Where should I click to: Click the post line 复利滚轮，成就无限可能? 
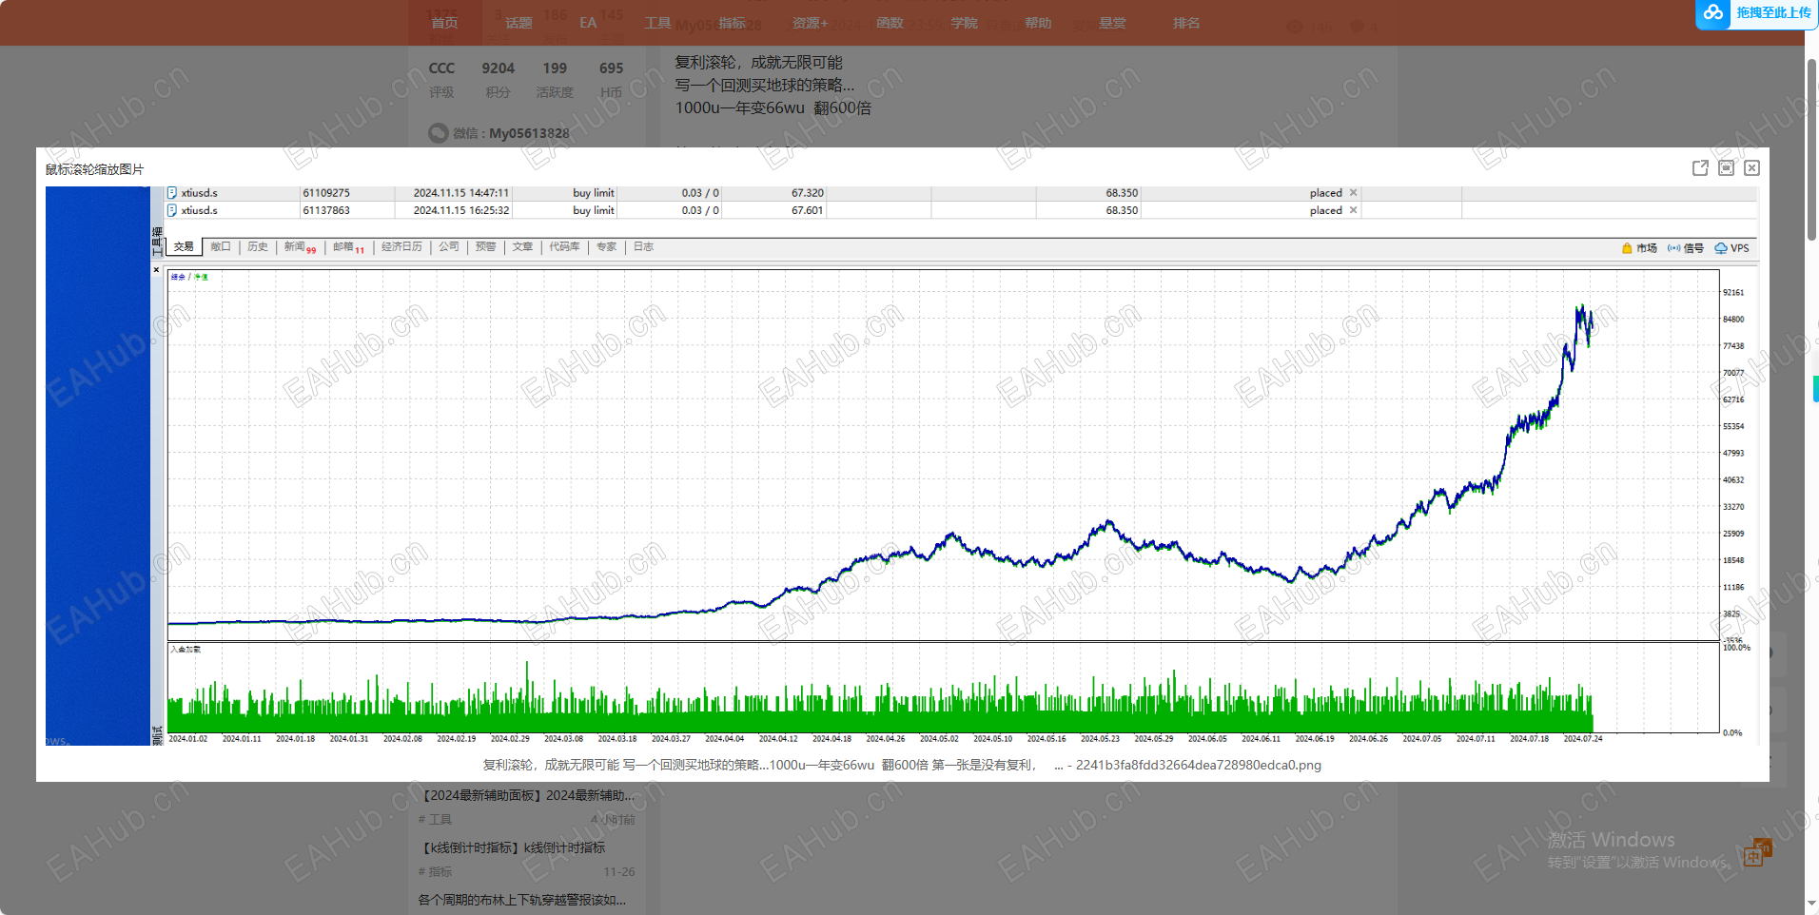pos(758,62)
